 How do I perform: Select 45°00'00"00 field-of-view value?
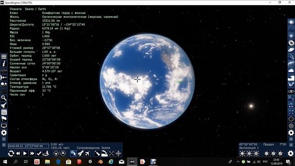(x=248, y=144)
